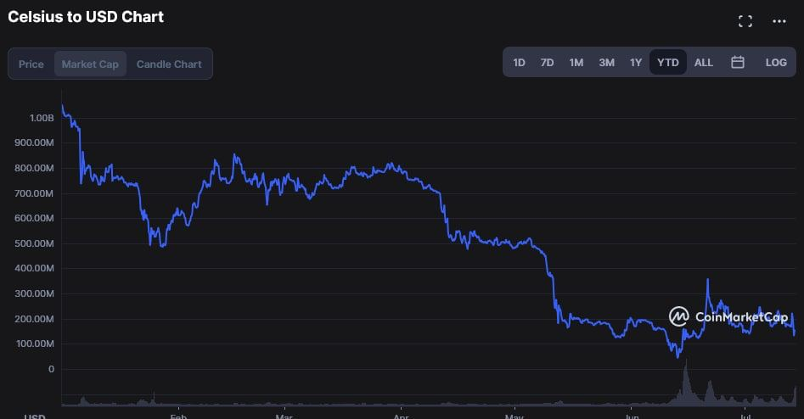804x419 pixels.
Task: Set time range to 7D
Action: [548, 63]
